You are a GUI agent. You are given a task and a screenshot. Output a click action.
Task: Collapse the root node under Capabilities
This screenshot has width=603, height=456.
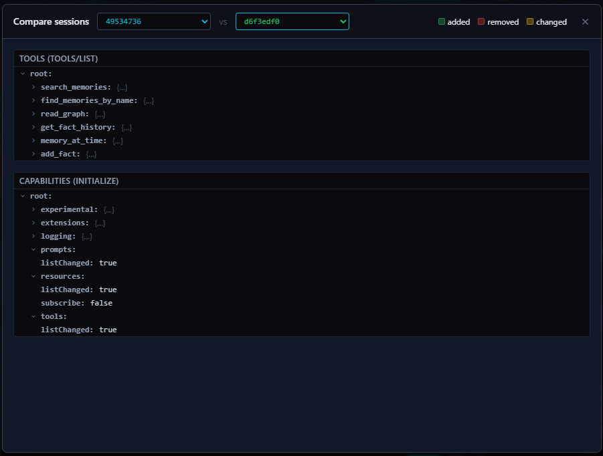pyautogui.click(x=23, y=196)
